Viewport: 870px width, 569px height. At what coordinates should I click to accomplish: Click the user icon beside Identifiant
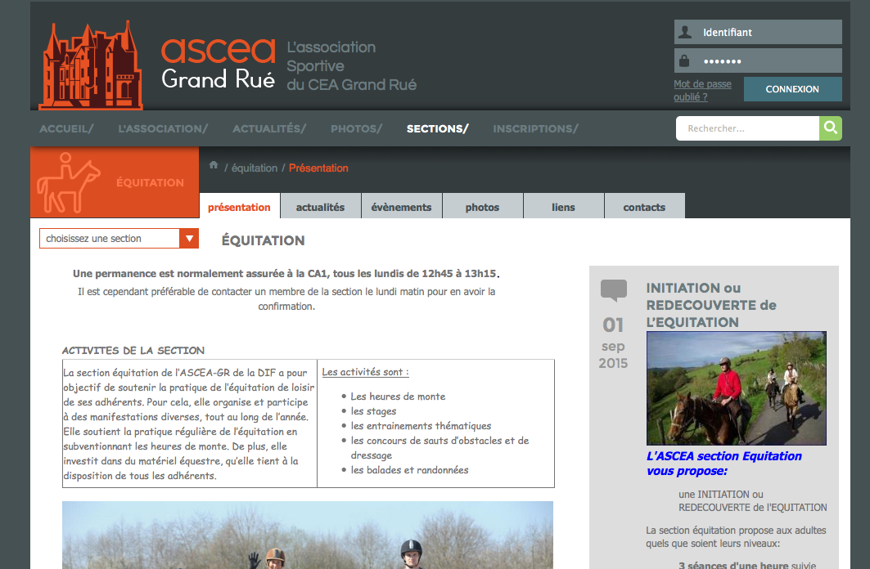(685, 33)
